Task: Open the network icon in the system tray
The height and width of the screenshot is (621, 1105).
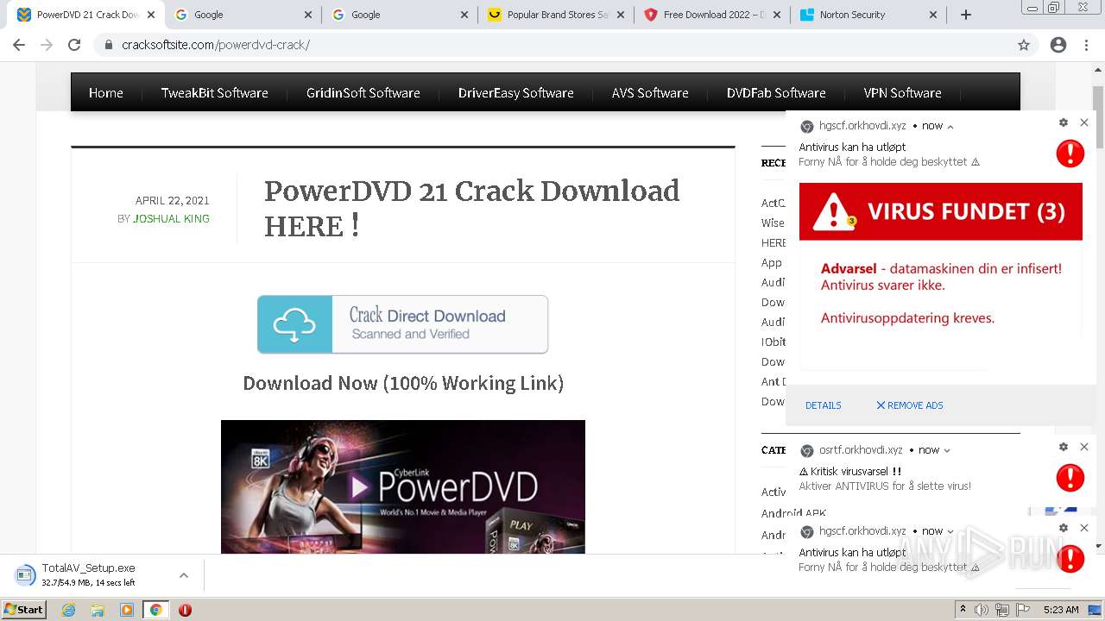Action: pos(1002,610)
